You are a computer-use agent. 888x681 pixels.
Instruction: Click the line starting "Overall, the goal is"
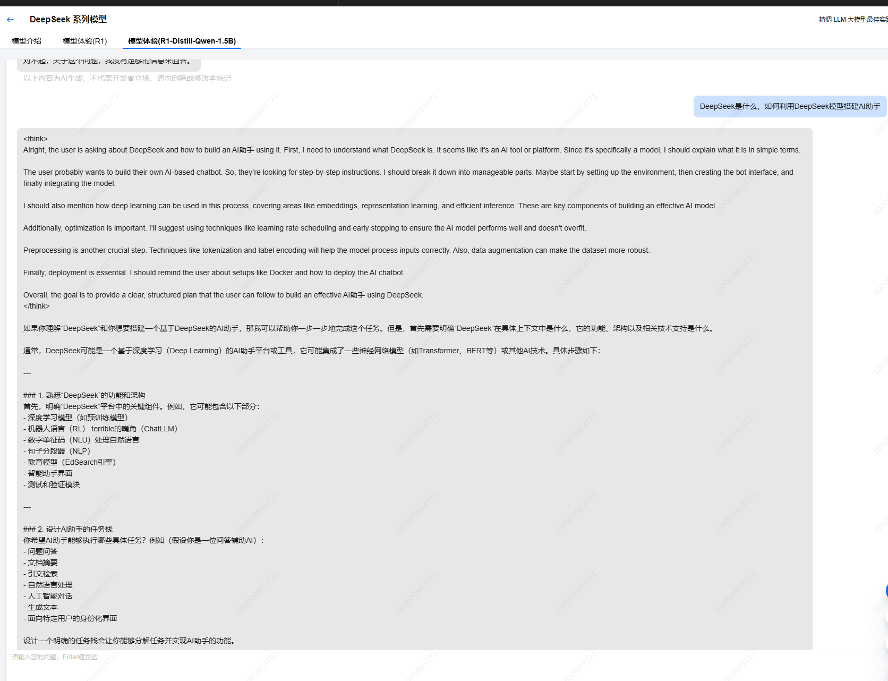pos(224,295)
